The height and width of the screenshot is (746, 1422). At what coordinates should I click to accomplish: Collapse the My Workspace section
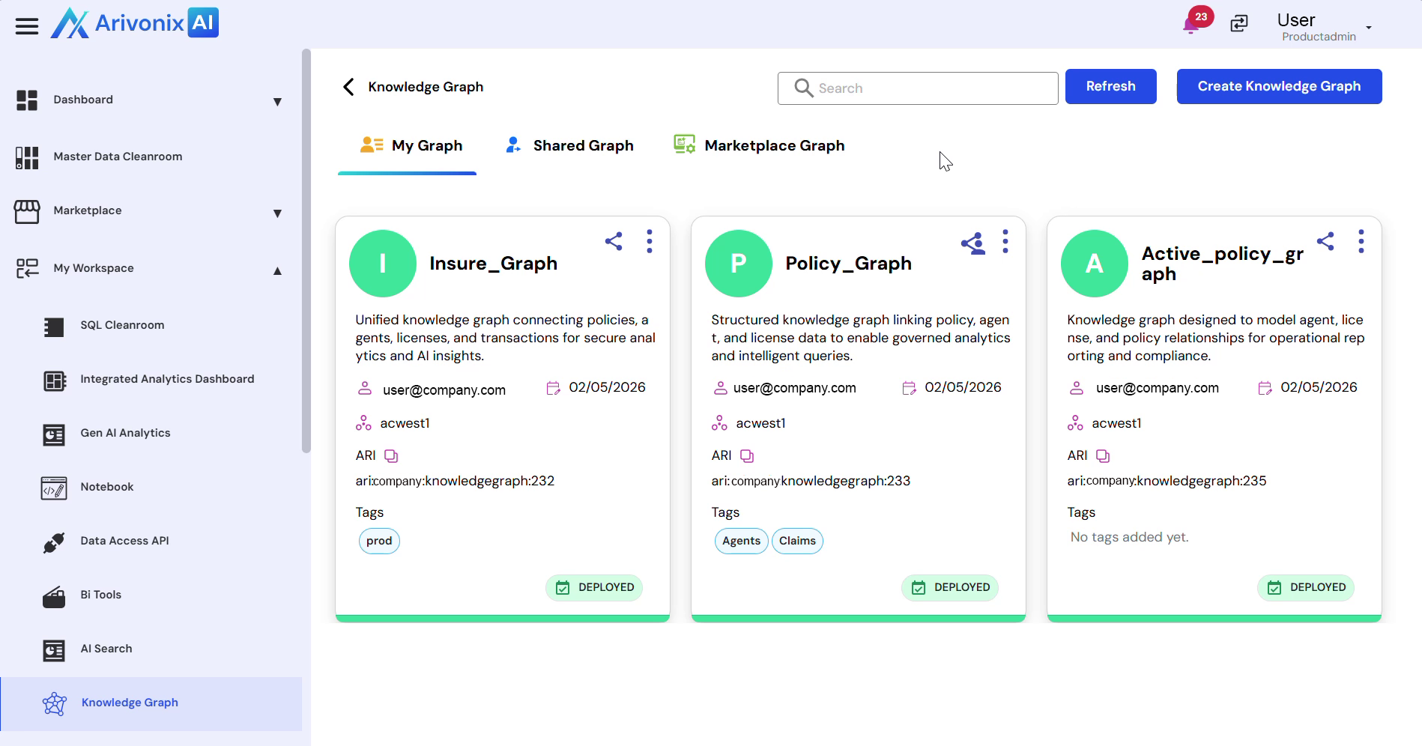click(x=277, y=270)
